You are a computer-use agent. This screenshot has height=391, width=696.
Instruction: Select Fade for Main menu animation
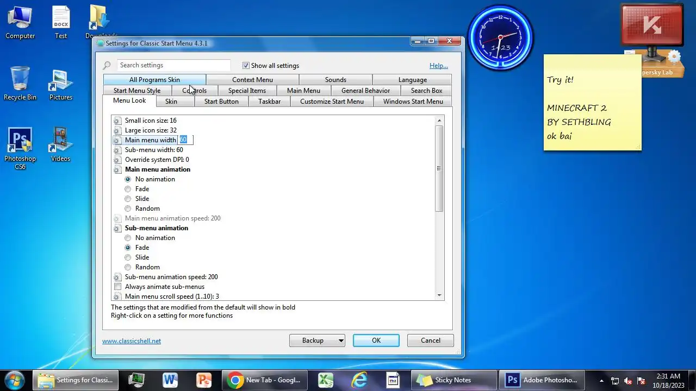tap(128, 189)
